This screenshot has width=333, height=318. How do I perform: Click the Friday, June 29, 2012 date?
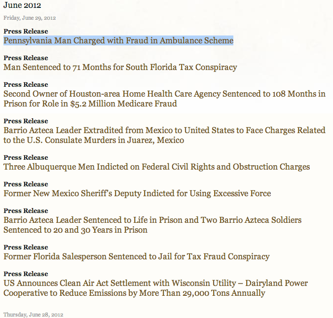click(x=30, y=18)
